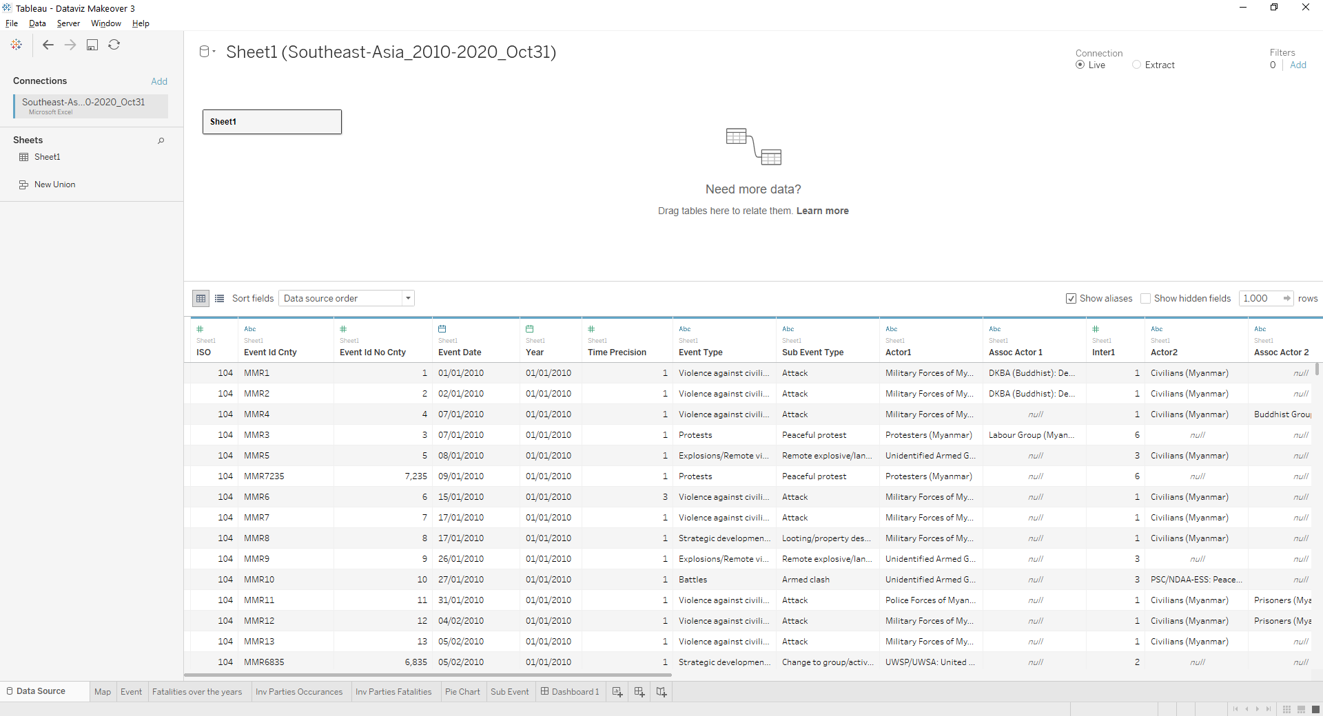Click New Union in the left panel

click(54, 184)
